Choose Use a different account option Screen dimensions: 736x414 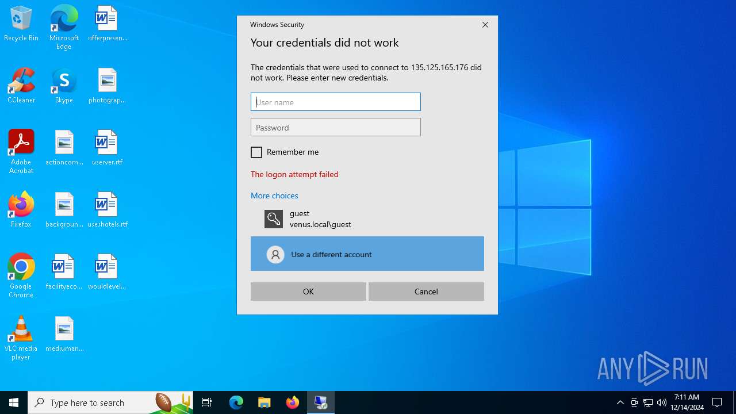pos(367,254)
